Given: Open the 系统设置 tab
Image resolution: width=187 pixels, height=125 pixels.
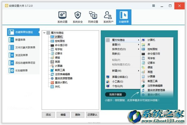Looking at the screenshot, I should (62, 17).
